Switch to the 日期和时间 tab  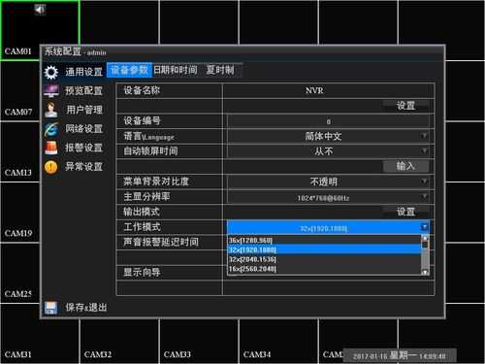point(175,70)
